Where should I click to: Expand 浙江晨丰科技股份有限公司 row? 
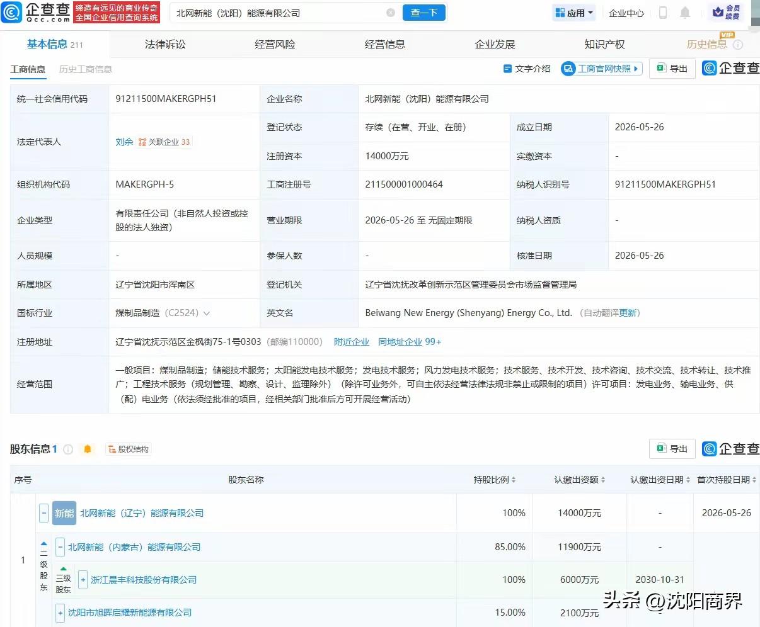click(x=83, y=580)
